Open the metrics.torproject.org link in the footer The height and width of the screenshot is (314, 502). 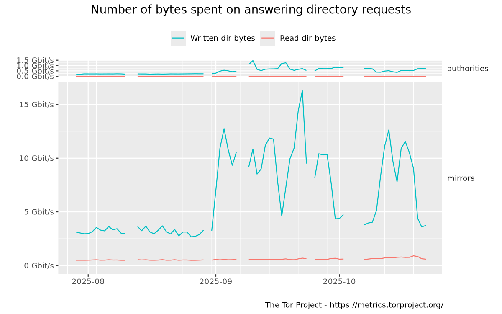pos(387,305)
